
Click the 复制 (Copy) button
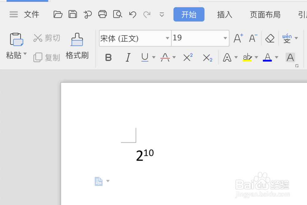click(46, 58)
